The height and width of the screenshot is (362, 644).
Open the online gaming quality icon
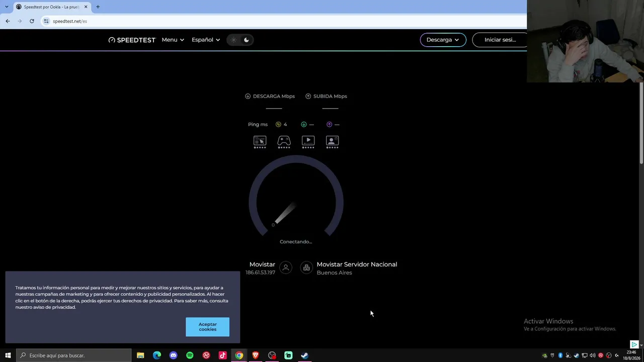click(x=284, y=141)
